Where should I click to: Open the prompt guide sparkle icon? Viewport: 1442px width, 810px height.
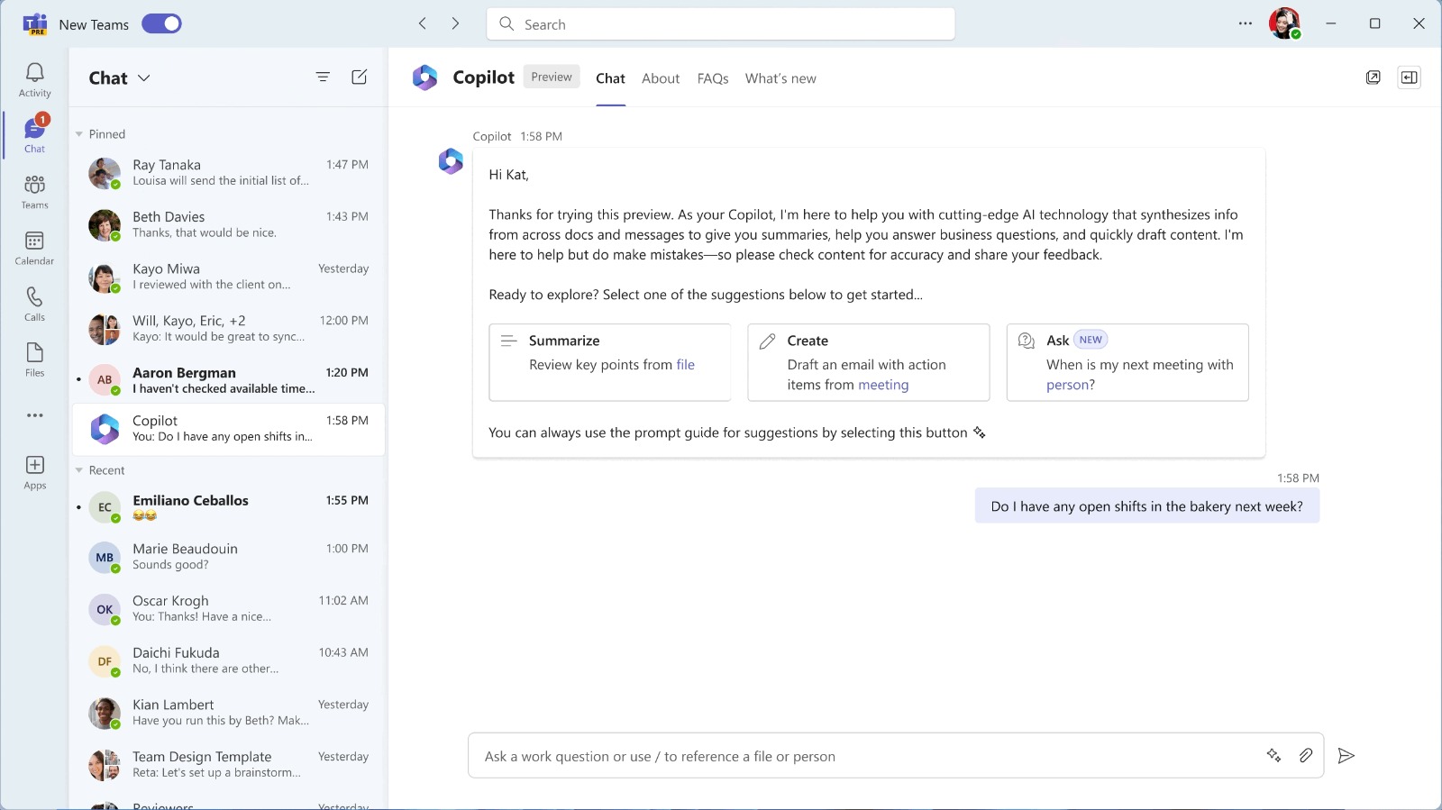[x=1273, y=756]
